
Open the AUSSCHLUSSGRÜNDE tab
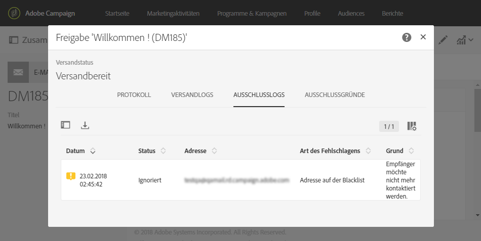pos(335,95)
